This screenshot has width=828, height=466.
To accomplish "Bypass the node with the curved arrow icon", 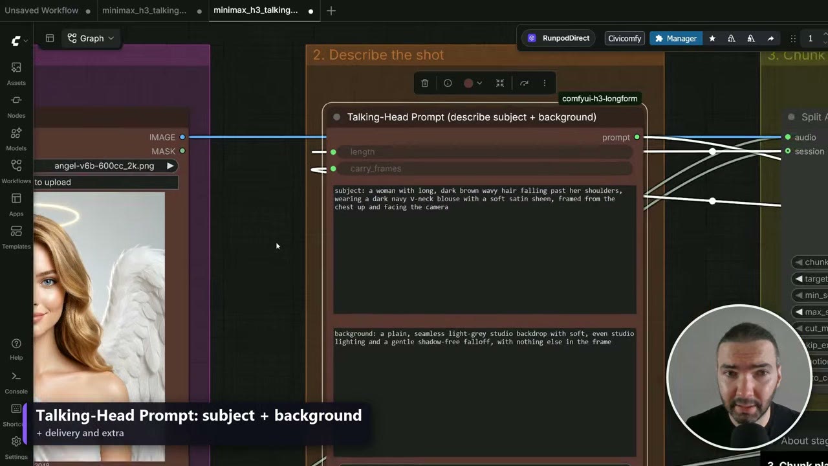I will [524, 83].
